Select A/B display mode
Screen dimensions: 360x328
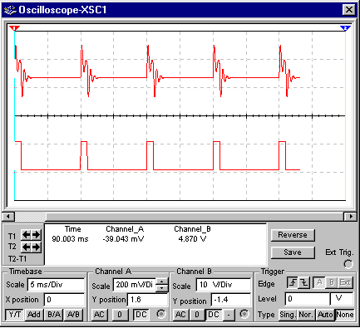click(73, 315)
